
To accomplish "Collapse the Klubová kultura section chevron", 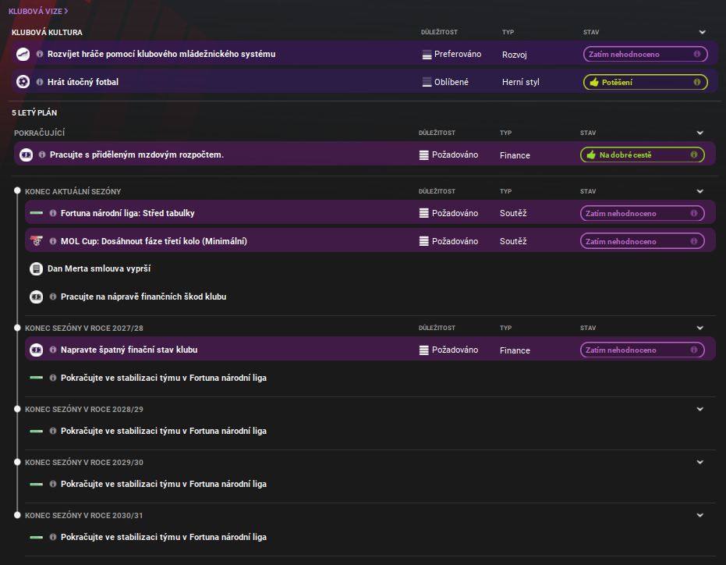I will tap(703, 33).
